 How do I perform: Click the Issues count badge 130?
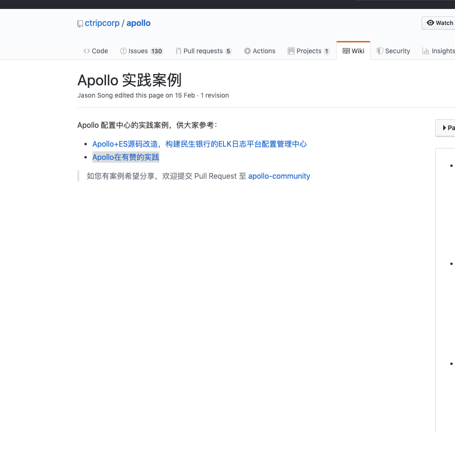157,51
